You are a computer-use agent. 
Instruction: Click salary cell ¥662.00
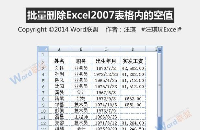tap(133, 99)
